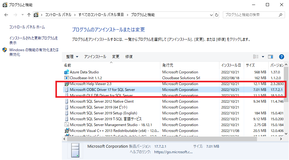Open the recent locations chevron

click(x=22, y=15)
